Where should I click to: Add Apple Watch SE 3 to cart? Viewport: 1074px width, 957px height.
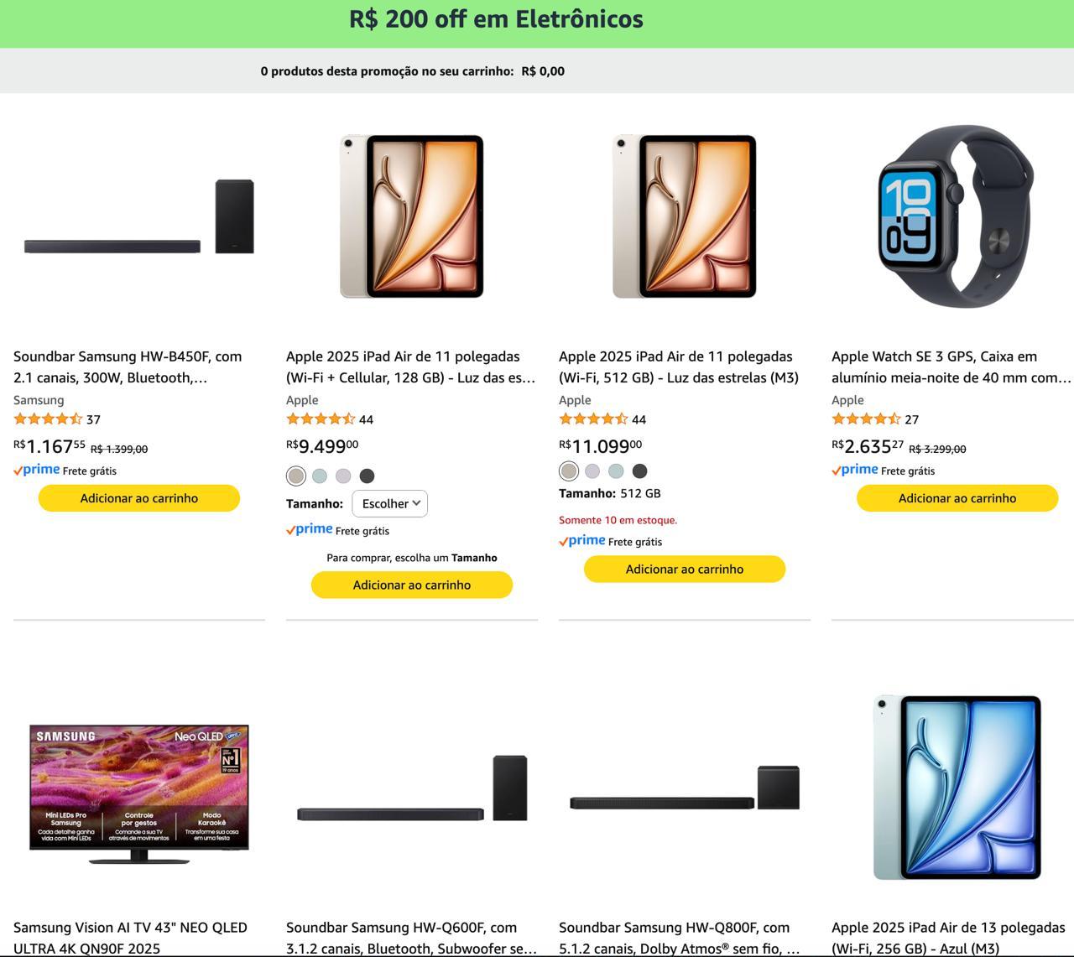[957, 498]
